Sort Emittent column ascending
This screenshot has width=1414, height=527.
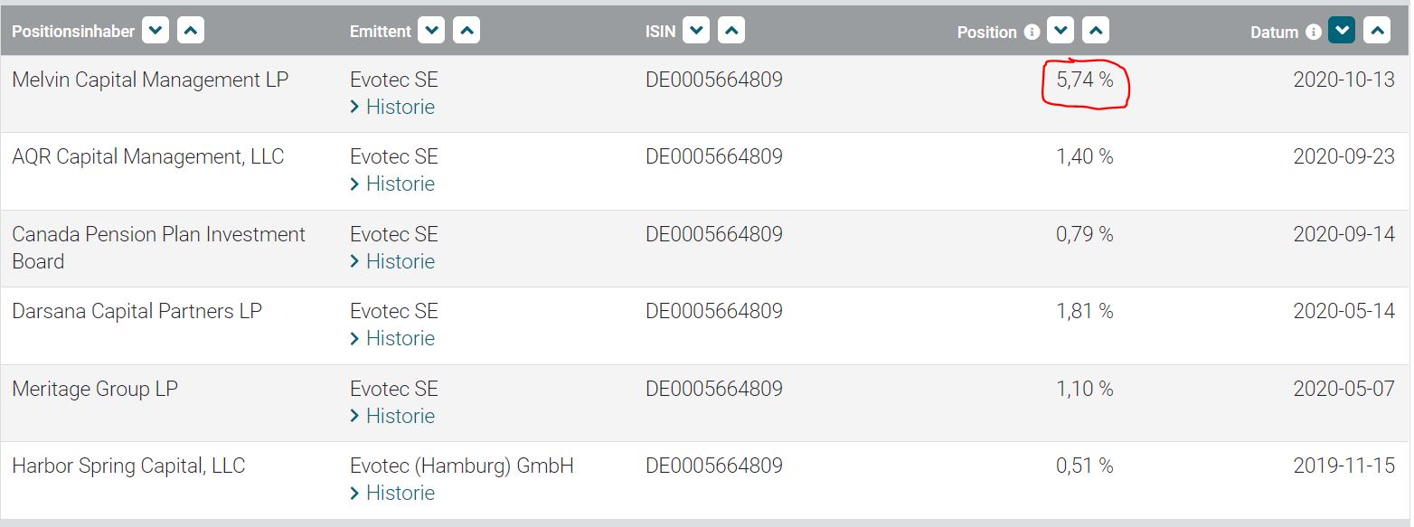[467, 32]
